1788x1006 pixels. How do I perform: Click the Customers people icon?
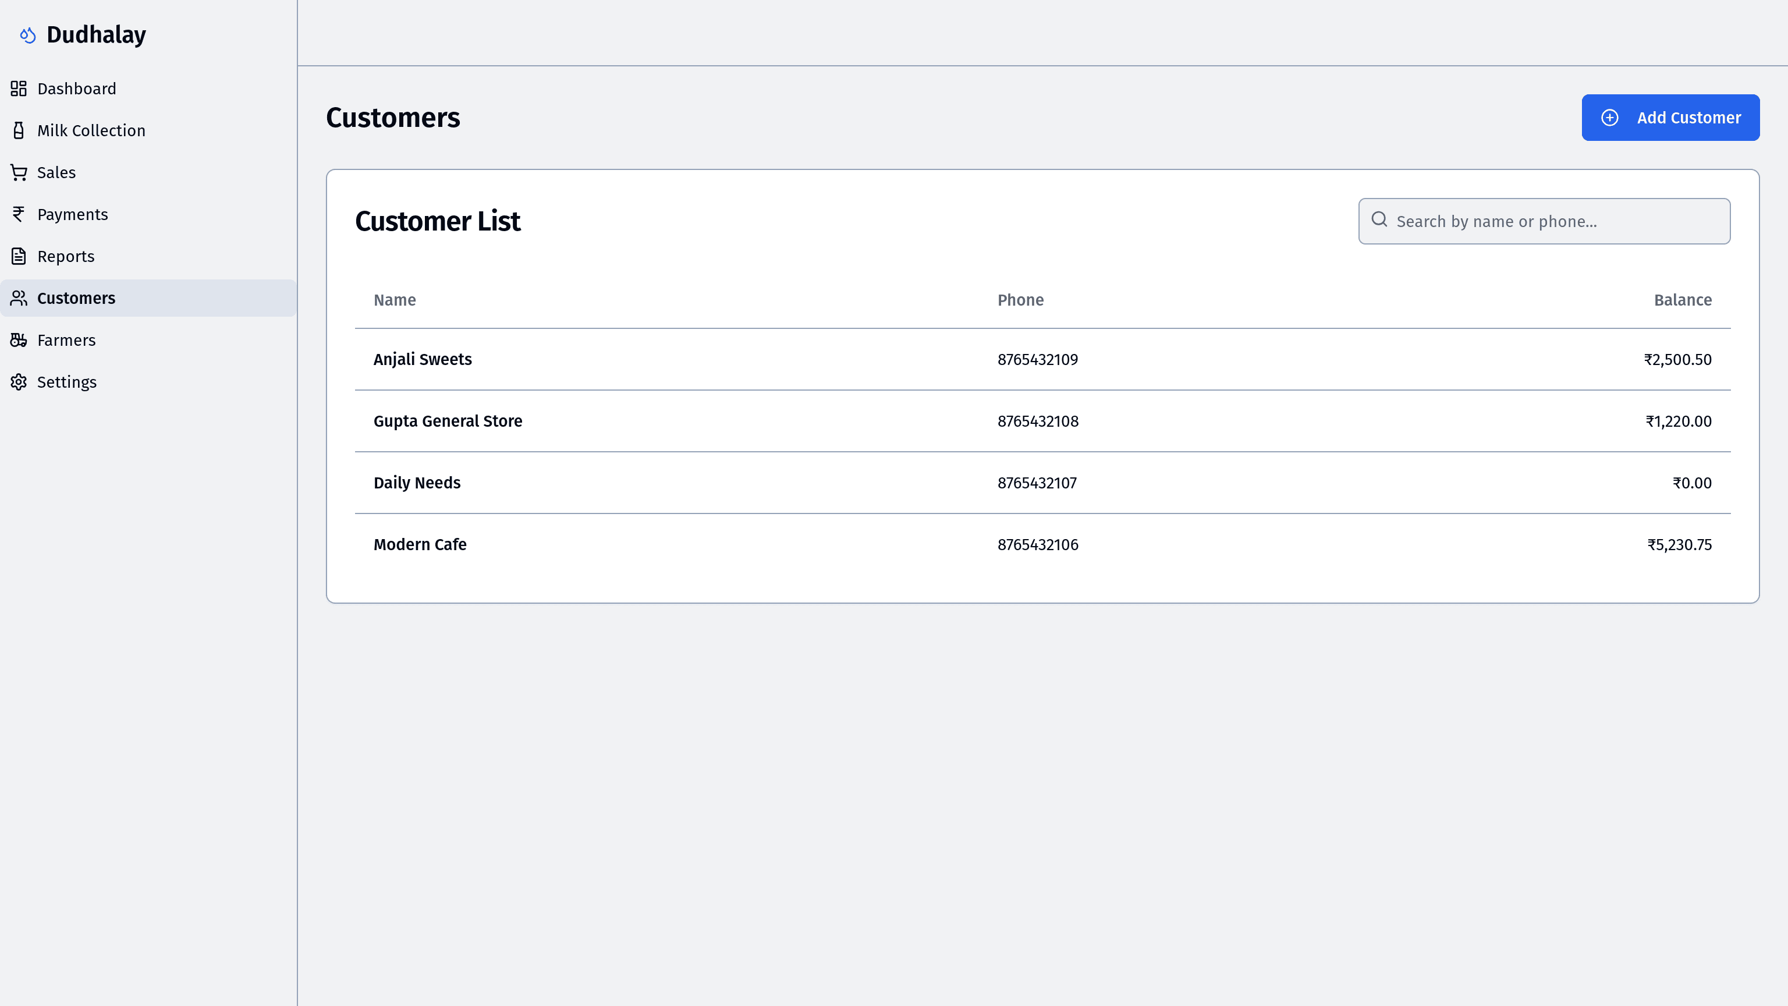(18, 298)
